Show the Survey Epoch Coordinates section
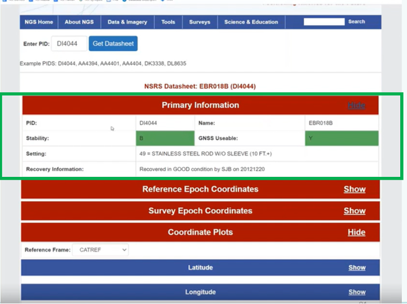Image resolution: width=407 pixels, height=304 pixels. tap(354, 211)
